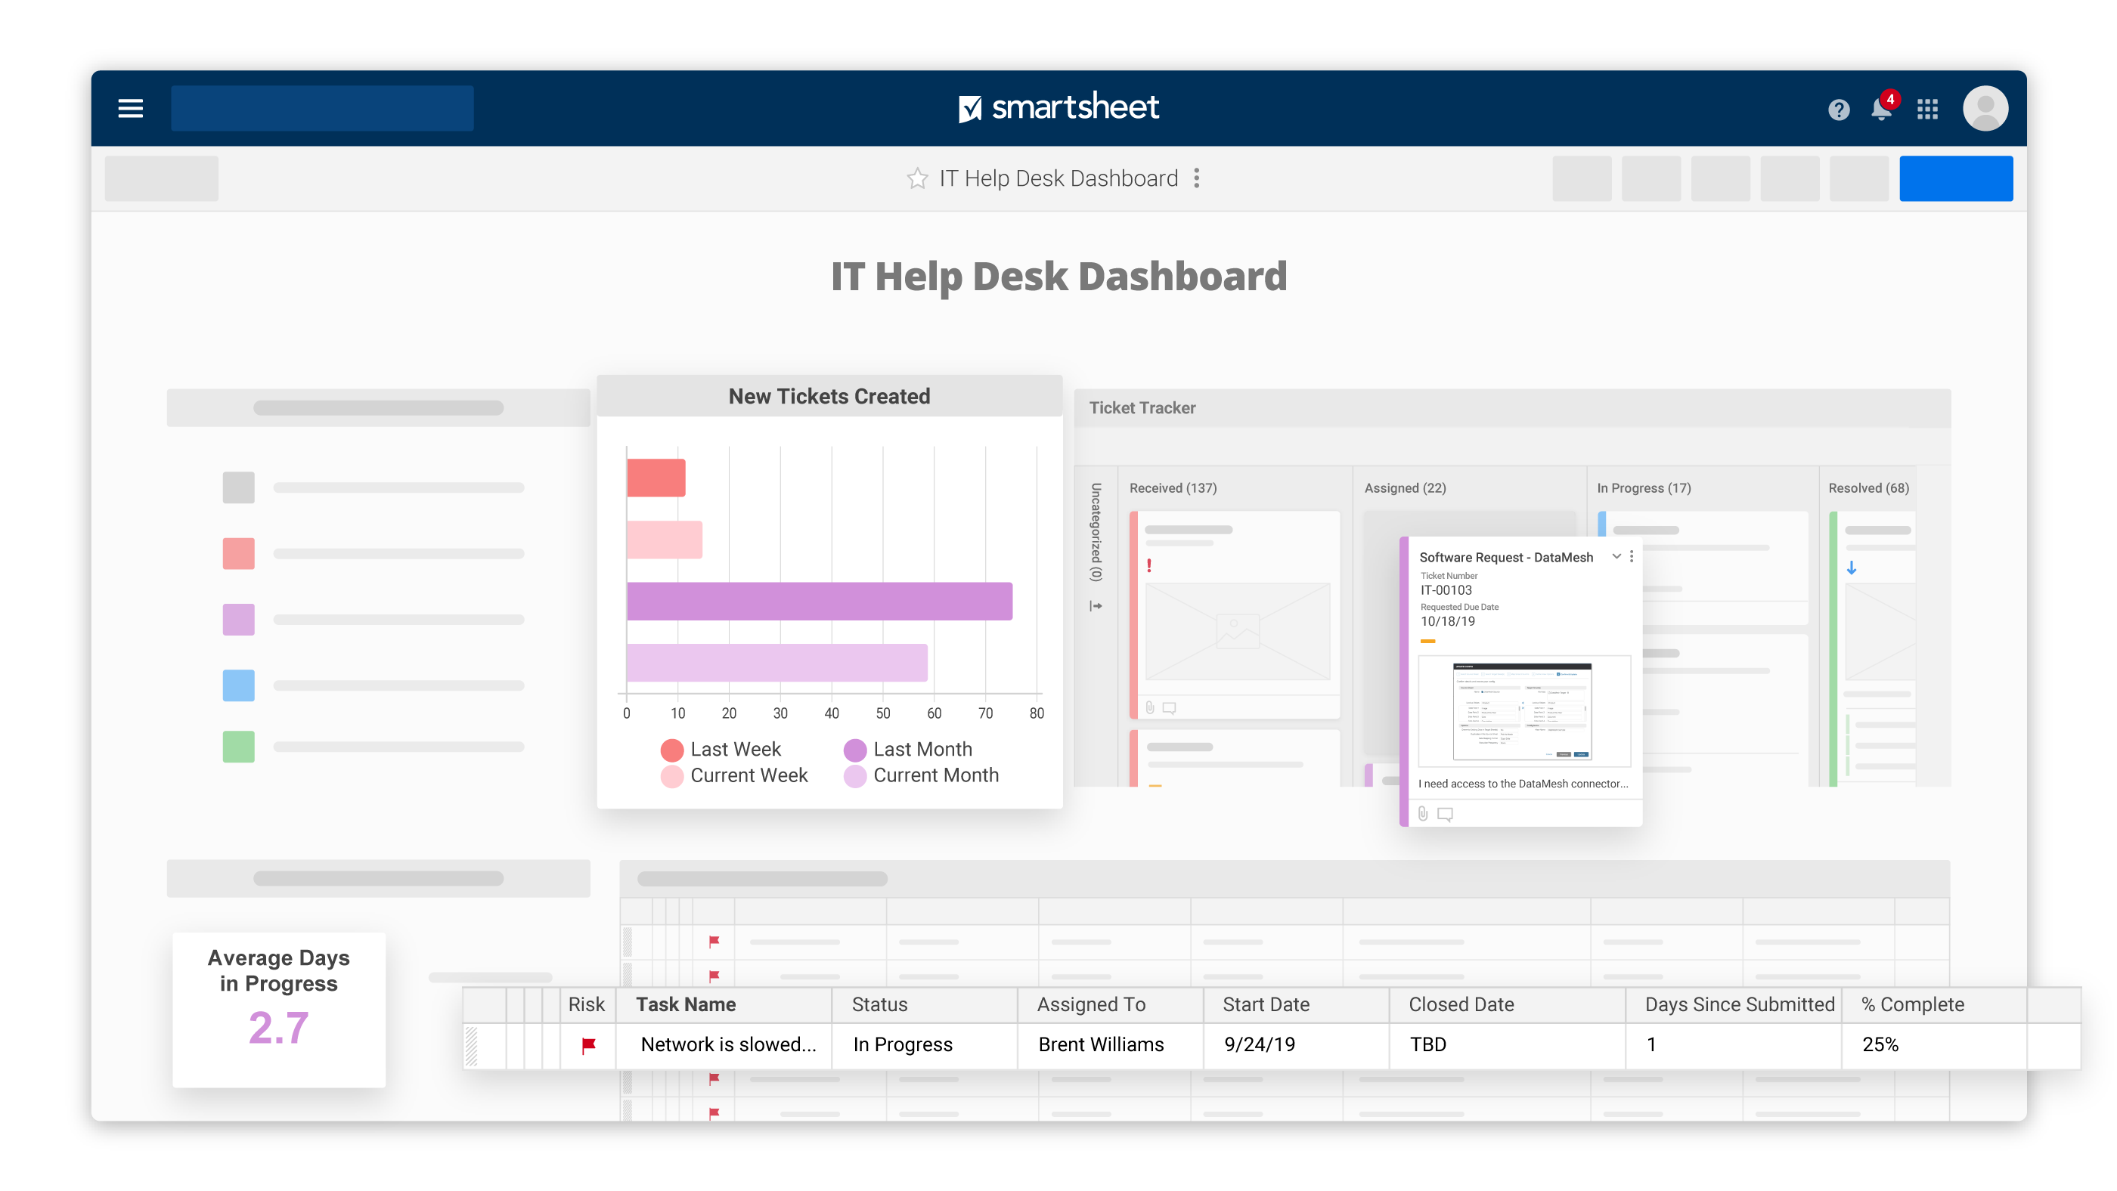Open the user account avatar
The width and height of the screenshot is (2117, 1191).
tap(1985, 108)
